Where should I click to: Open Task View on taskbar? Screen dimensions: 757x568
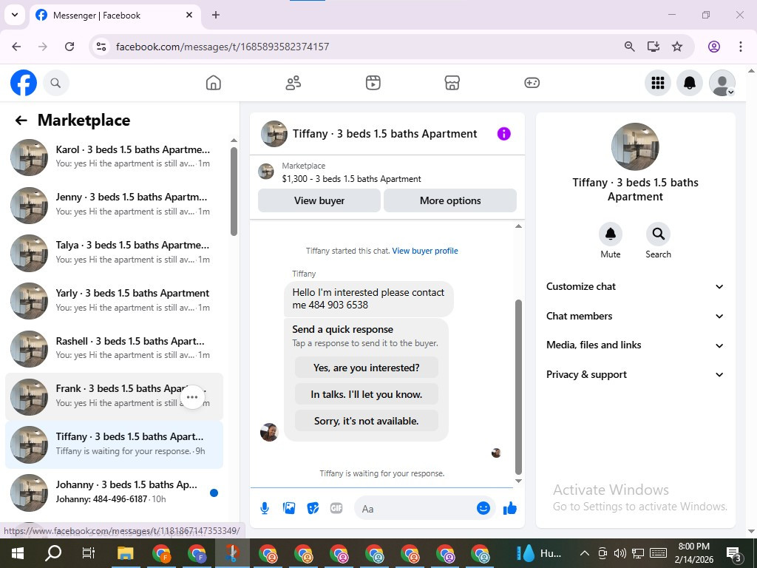tap(89, 553)
